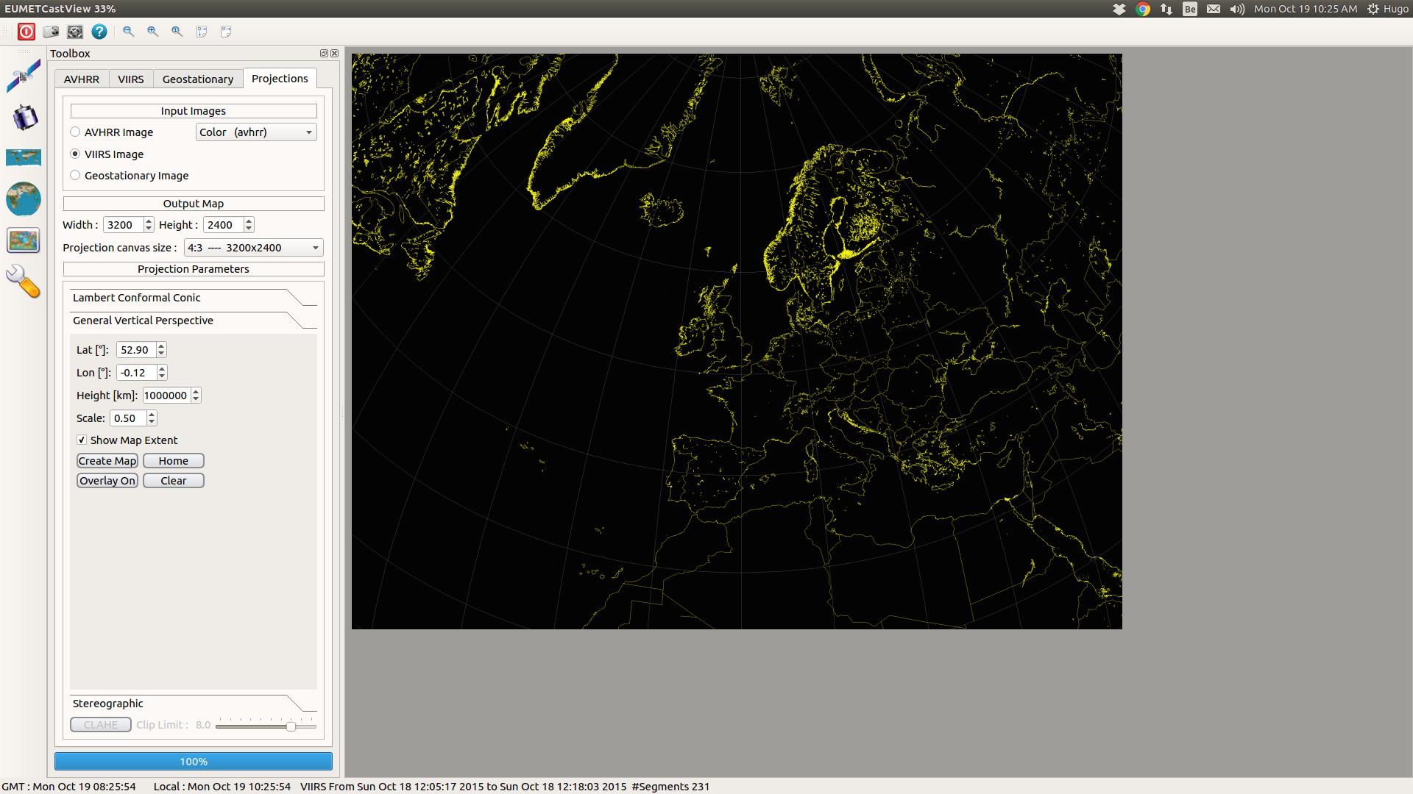Open help via the blue question mark
1413x794 pixels.
99,32
